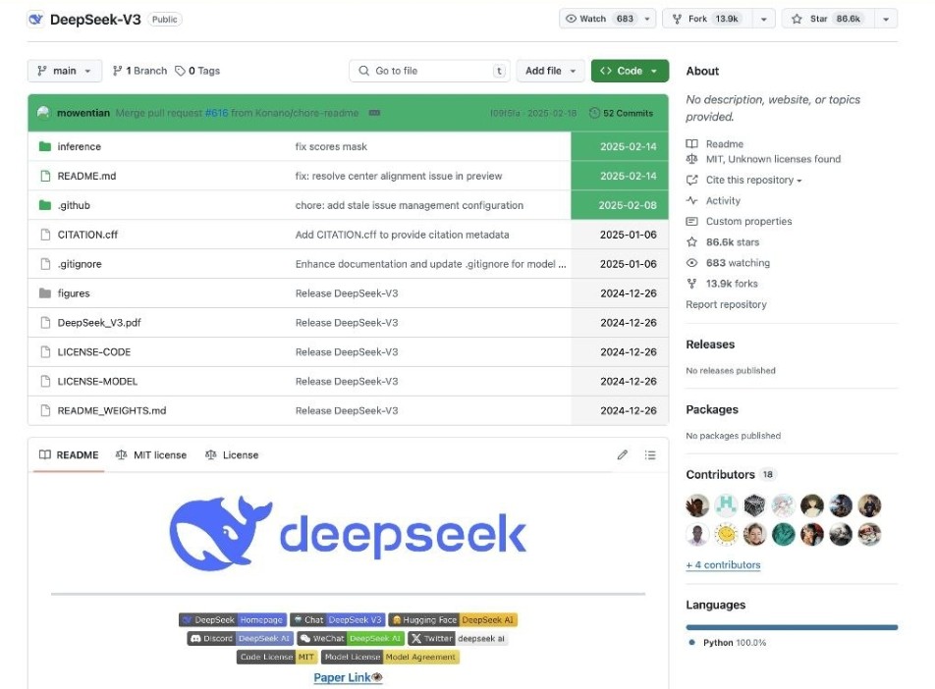Open the .gitignore file

click(80, 263)
